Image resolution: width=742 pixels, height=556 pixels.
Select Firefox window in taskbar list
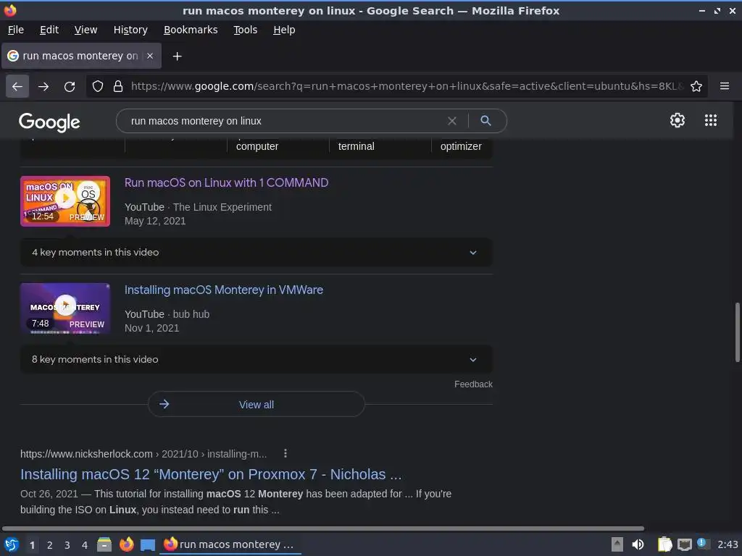click(x=230, y=544)
